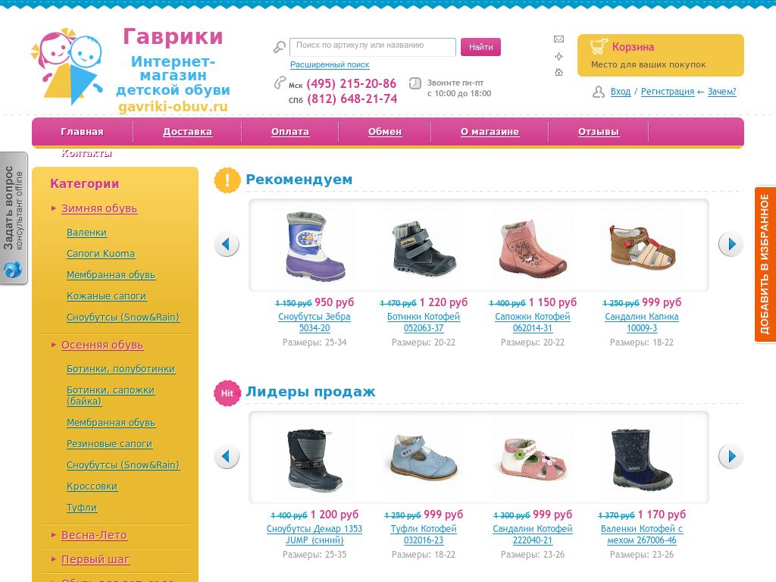Open the Сноубутсы Зебра 5034-20 product thumbnail

(314, 246)
